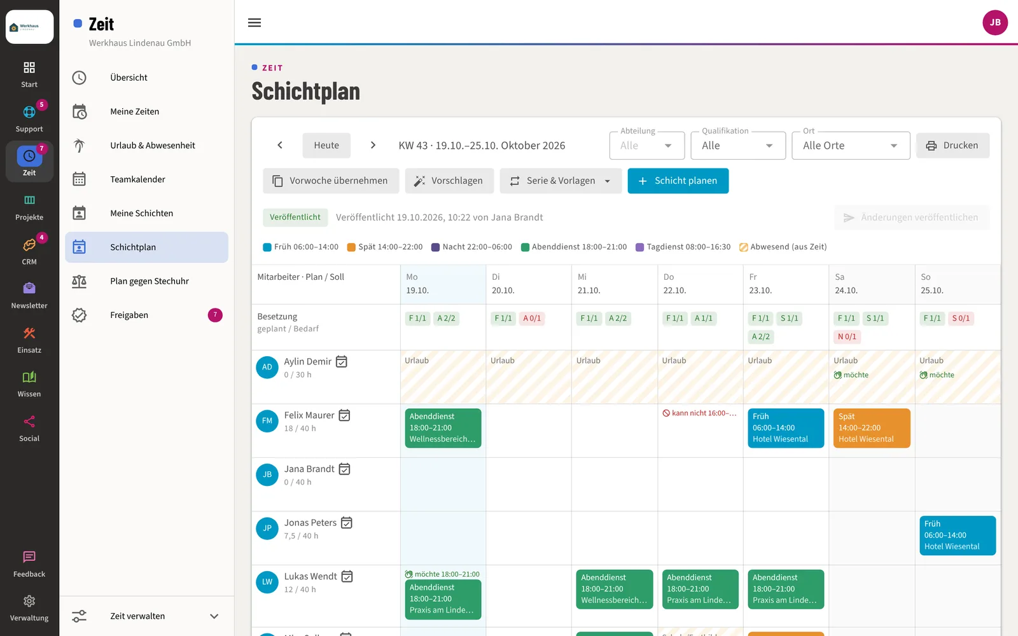Viewport: 1018px width, 636px height.
Task: Open the Ort dropdown
Action: (x=851, y=146)
